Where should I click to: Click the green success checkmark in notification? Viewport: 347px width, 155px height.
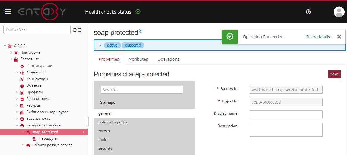coord(230,36)
